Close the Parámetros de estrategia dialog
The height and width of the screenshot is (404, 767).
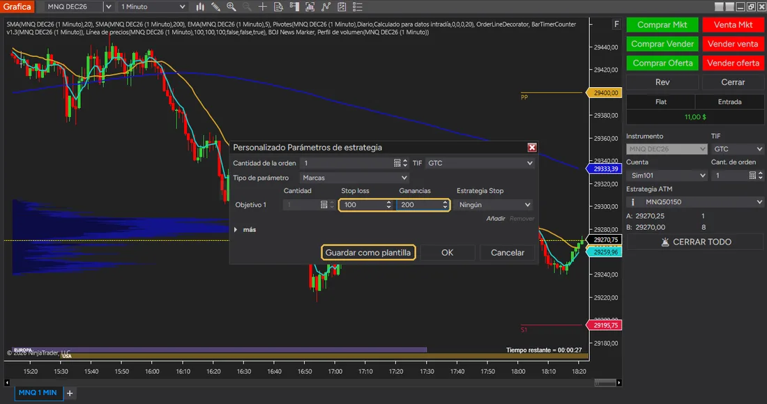point(532,148)
